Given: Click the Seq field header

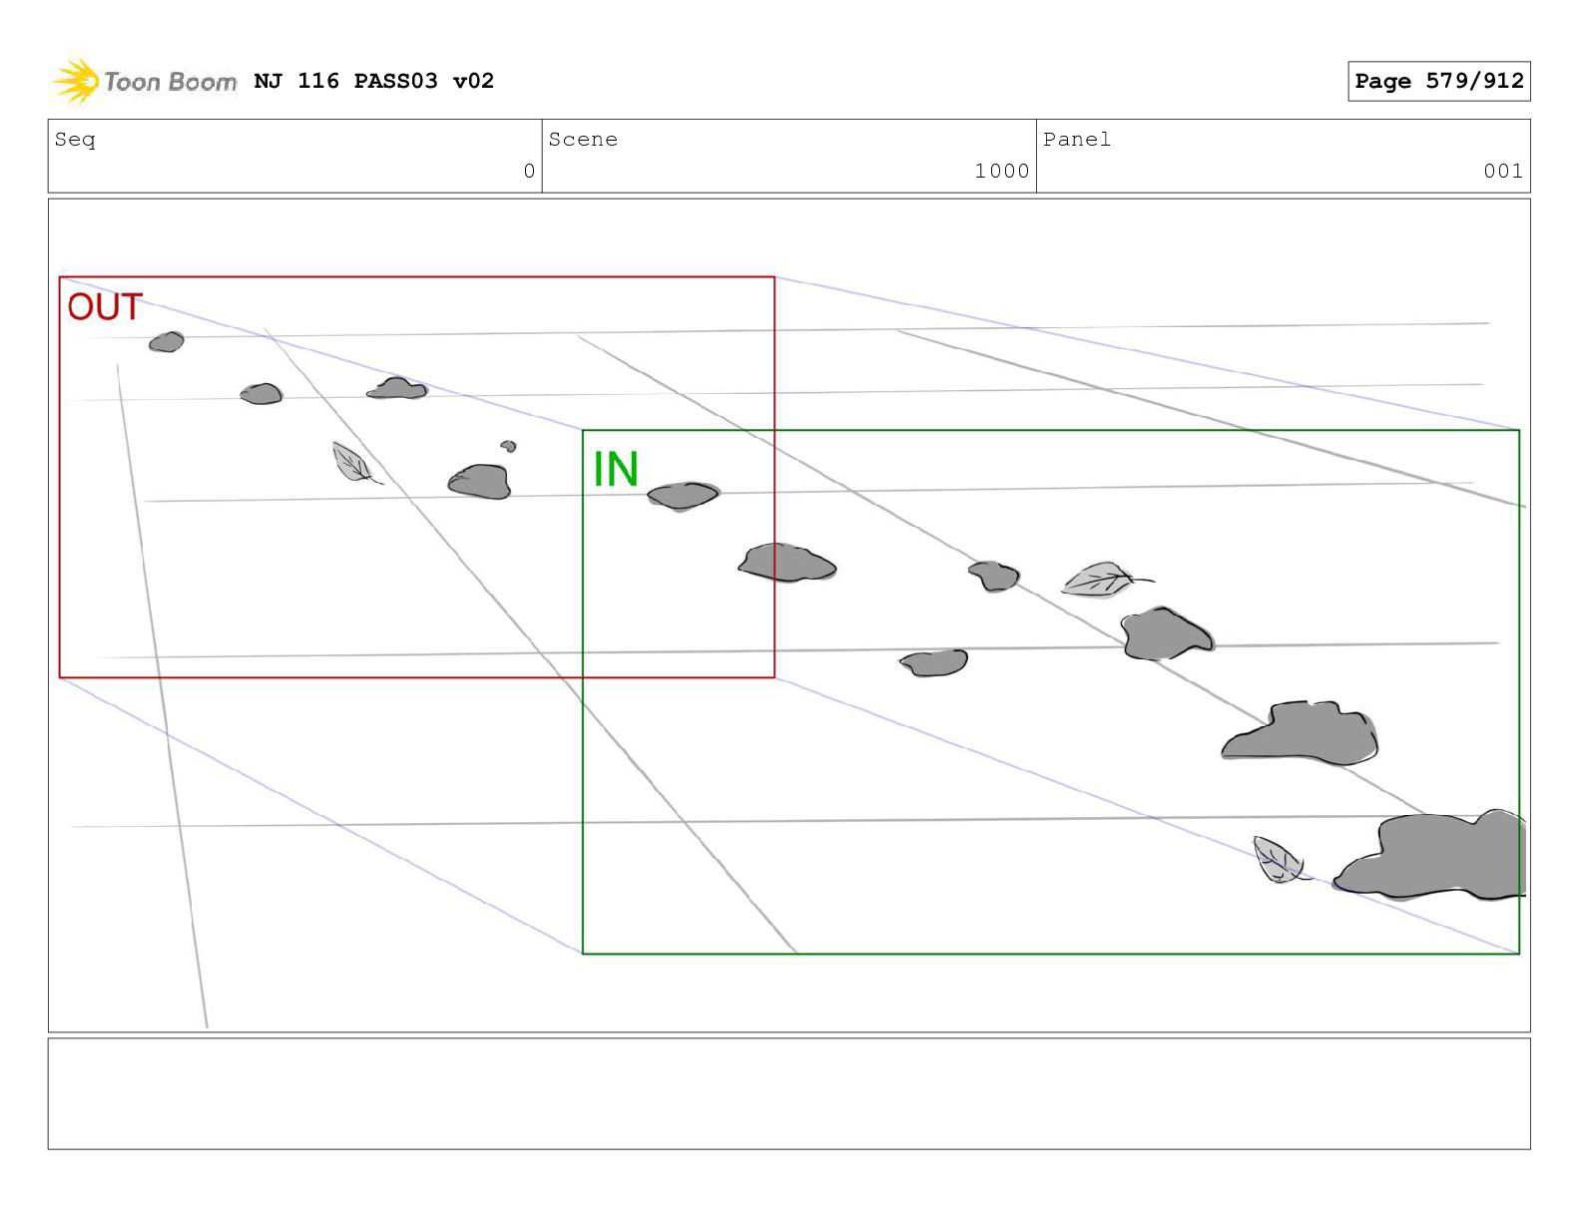Looking at the screenshot, I should (x=76, y=140).
